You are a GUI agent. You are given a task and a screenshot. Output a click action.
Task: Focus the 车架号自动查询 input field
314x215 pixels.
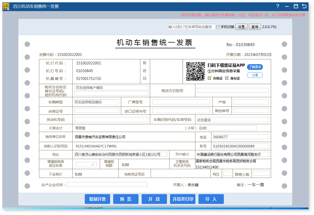(192, 27)
